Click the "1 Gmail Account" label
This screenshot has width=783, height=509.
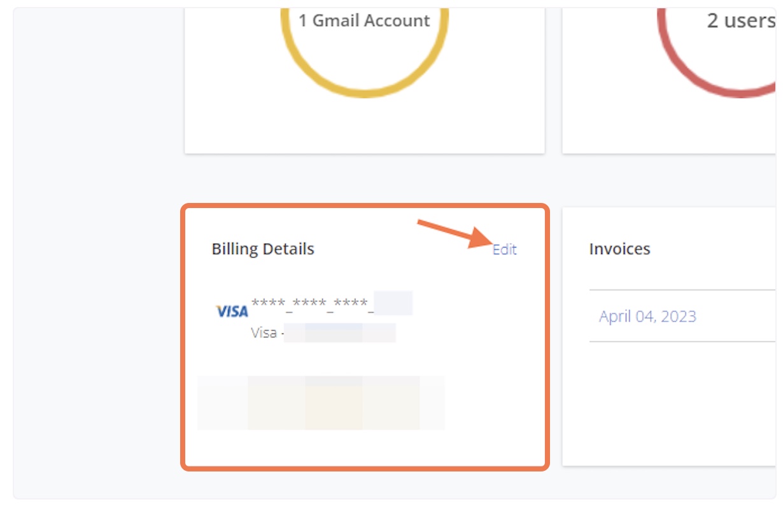point(364,20)
